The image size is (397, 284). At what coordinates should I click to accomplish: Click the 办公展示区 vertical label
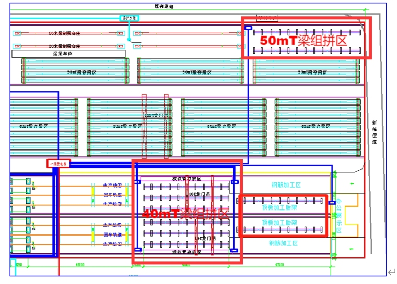click(338, 215)
